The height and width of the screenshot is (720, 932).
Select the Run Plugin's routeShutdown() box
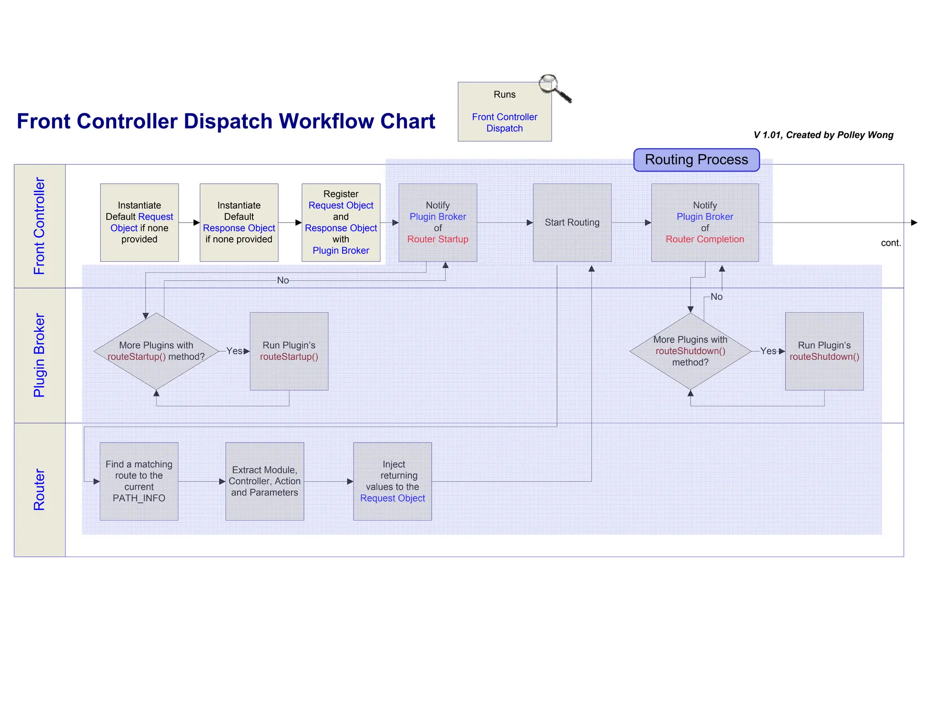[x=824, y=351]
